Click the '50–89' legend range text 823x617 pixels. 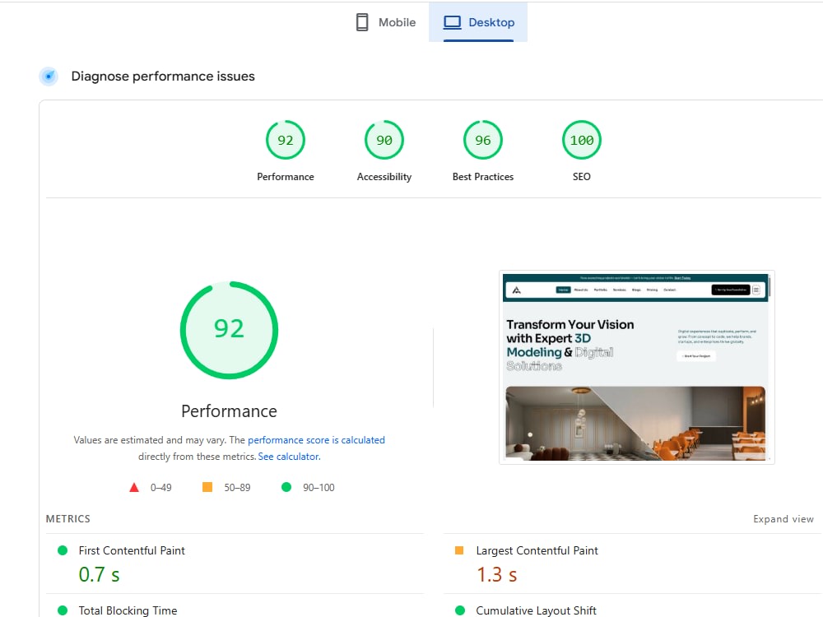pyautogui.click(x=237, y=487)
